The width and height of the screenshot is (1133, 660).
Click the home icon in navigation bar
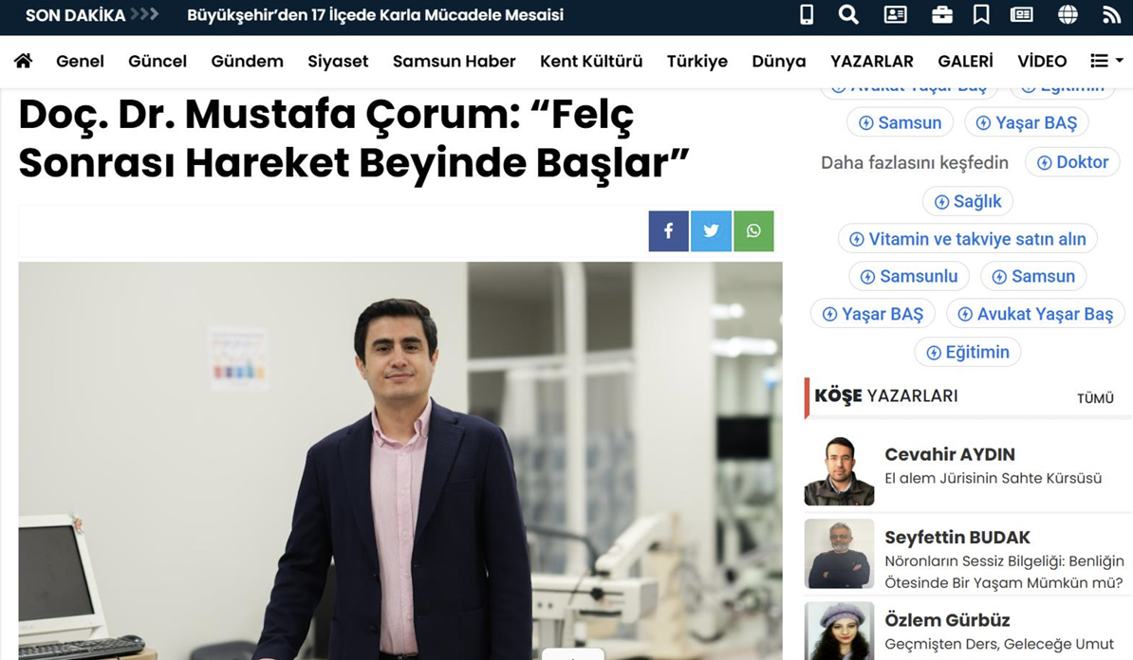point(24,61)
